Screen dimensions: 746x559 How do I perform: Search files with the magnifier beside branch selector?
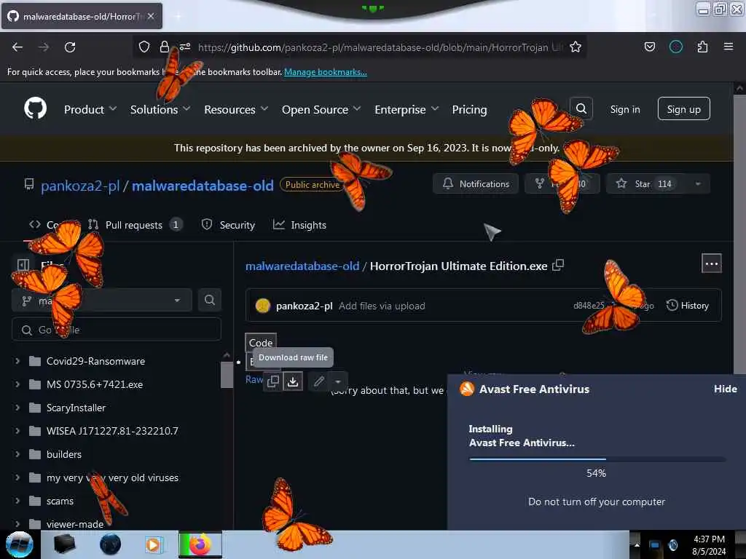pos(209,300)
